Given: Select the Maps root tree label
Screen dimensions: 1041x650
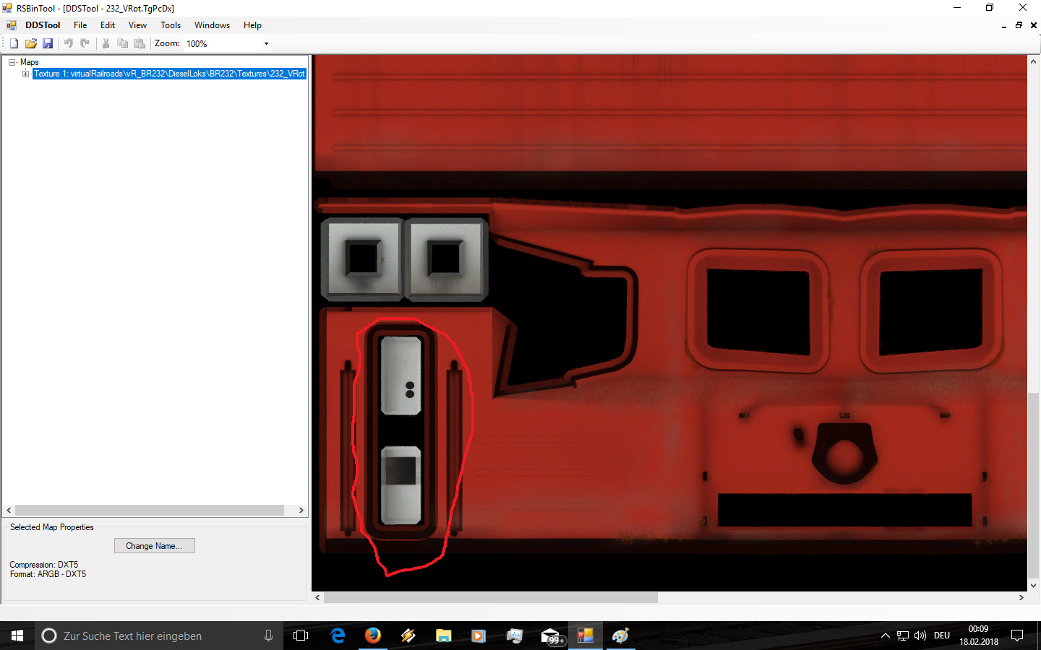Looking at the screenshot, I should coord(30,62).
